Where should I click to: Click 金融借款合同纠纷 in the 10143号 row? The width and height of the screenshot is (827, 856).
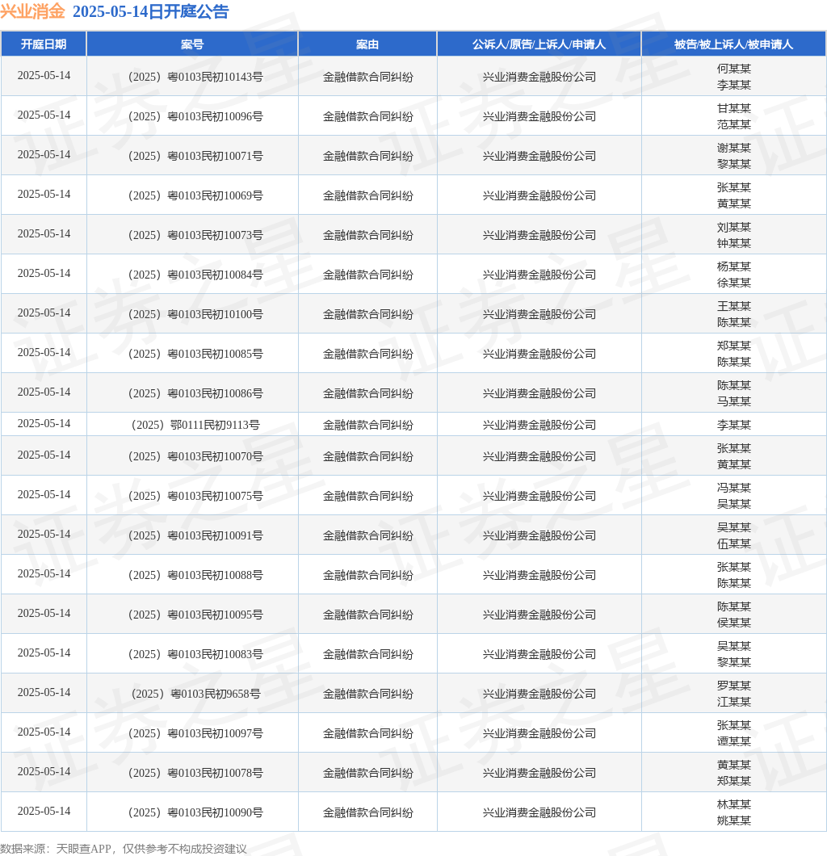coord(367,77)
